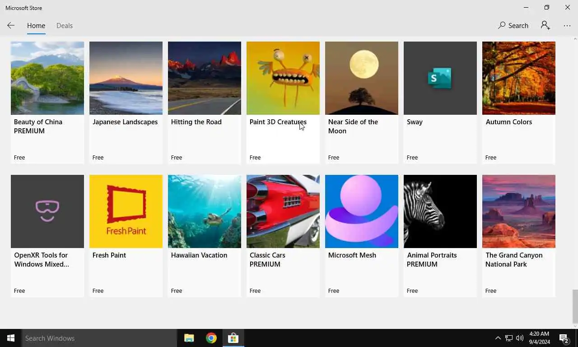The height and width of the screenshot is (347, 578).
Task: Switch to the Deals tab
Action: (x=65, y=26)
